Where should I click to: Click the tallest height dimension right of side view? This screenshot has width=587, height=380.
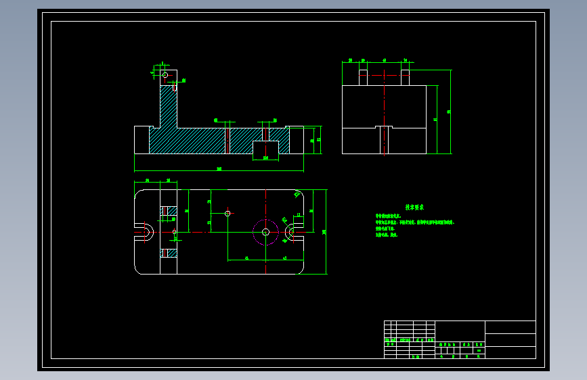[450, 112]
